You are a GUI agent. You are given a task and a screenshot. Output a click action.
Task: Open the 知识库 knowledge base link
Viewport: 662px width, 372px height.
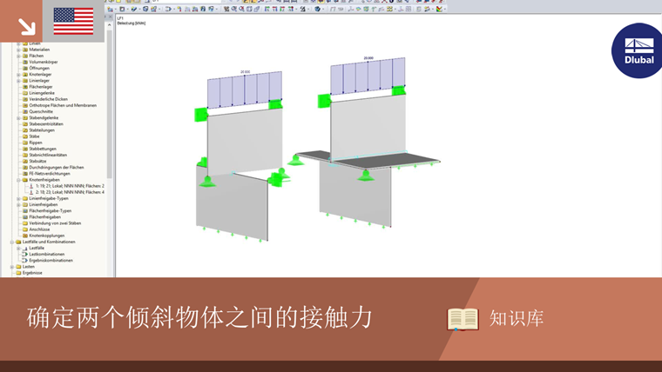(517, 318)
